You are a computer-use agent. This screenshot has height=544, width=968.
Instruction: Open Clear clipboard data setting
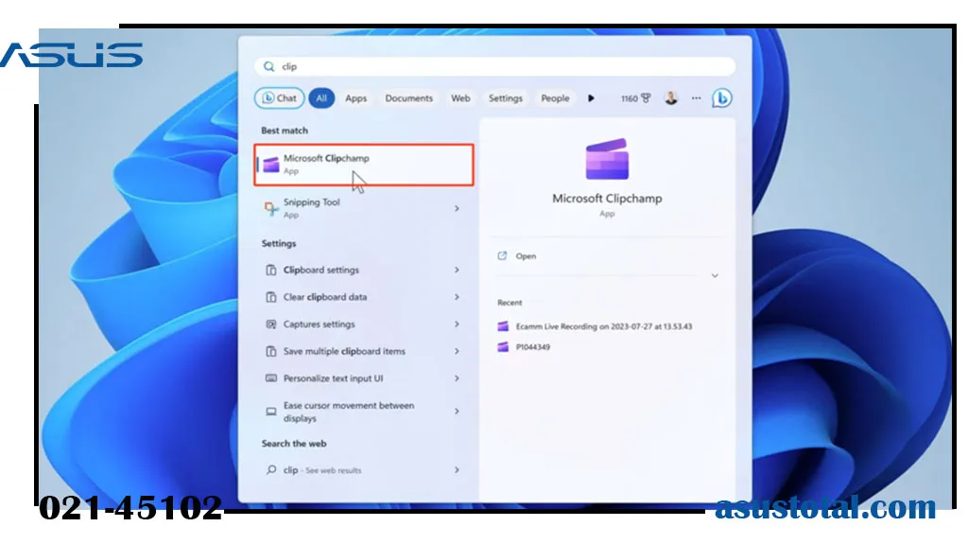[x=364, y=297]
